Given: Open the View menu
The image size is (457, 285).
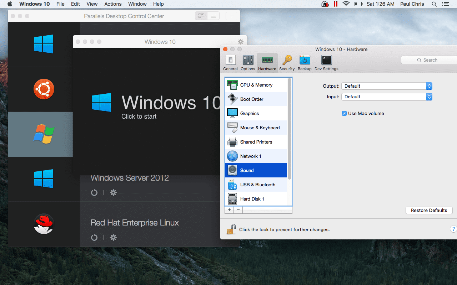Looking at the screenshot, I should pyautogui.click(x=92, y=4).
